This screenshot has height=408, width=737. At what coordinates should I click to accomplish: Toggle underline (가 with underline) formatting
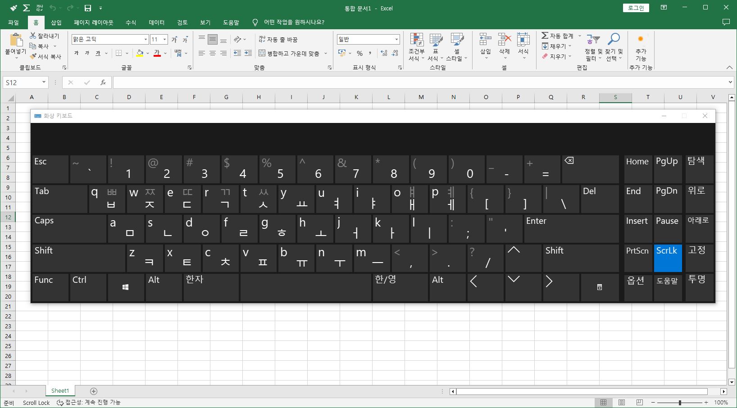pyautogui.click(x=98, y=53)
